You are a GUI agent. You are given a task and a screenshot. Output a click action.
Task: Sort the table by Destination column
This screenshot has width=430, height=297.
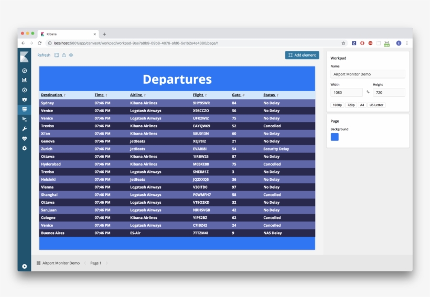[x=52, y=95]
